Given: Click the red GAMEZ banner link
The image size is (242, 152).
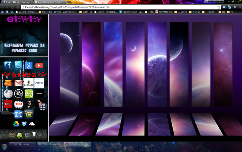Looking at the screenshot, I should click(x=24, y=75).
